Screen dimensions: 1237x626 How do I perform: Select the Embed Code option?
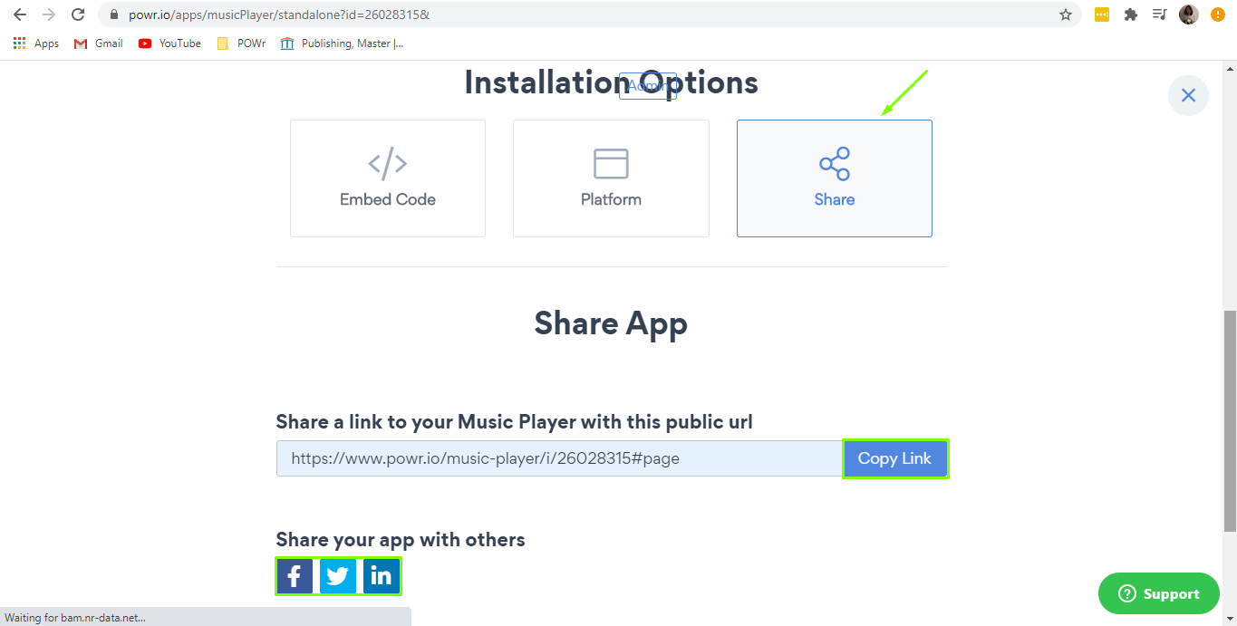[388, 178]
